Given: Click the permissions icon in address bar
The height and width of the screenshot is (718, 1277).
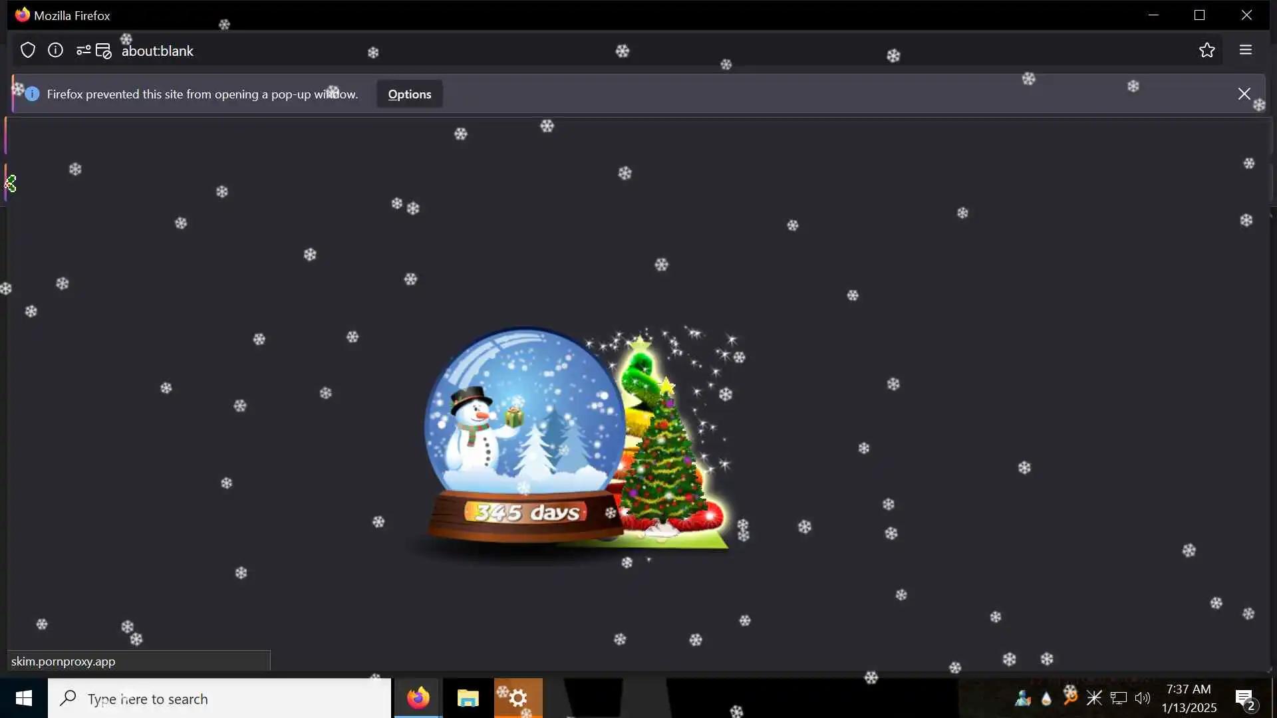Looking at the screenshot, I should click(83, 51).
